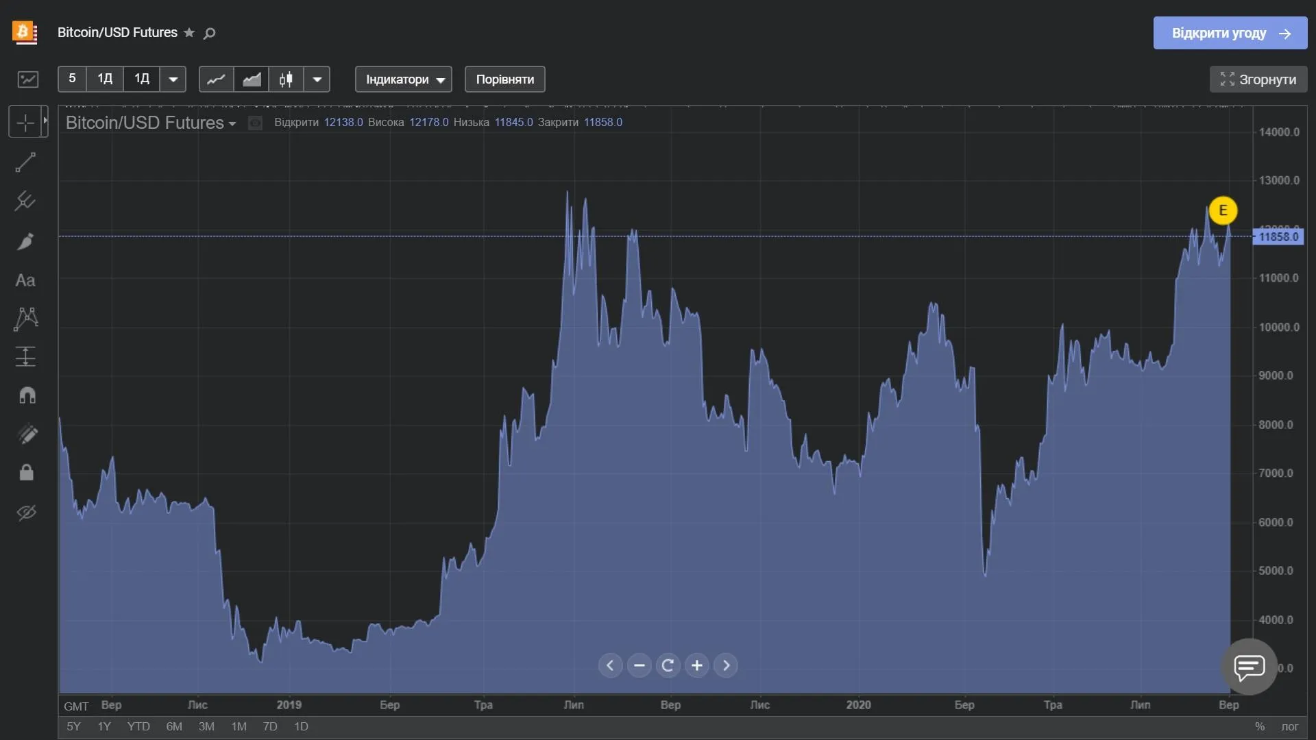The height and width of the screenshot is (740, 1316).
Task: Select the candlestick chart style
Action: click(287, 79)
